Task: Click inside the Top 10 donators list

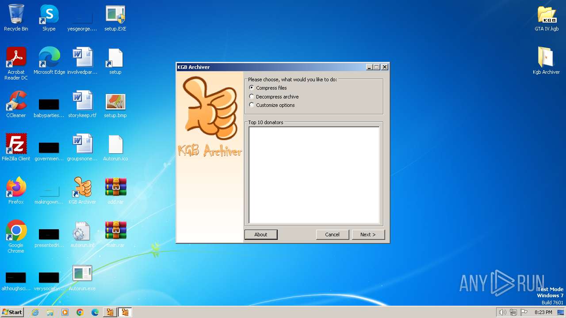Action: click(x=314, y=175)
